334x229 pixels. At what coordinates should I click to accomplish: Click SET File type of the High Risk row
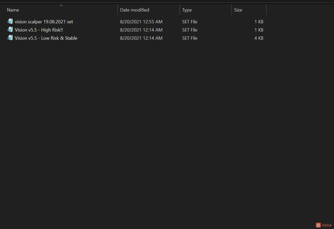(x=190, y=30)
